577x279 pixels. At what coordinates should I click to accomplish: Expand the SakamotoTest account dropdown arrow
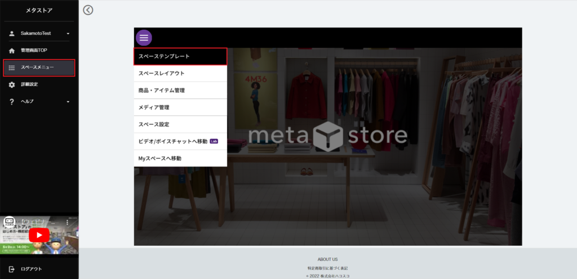(x=68, y=34)
